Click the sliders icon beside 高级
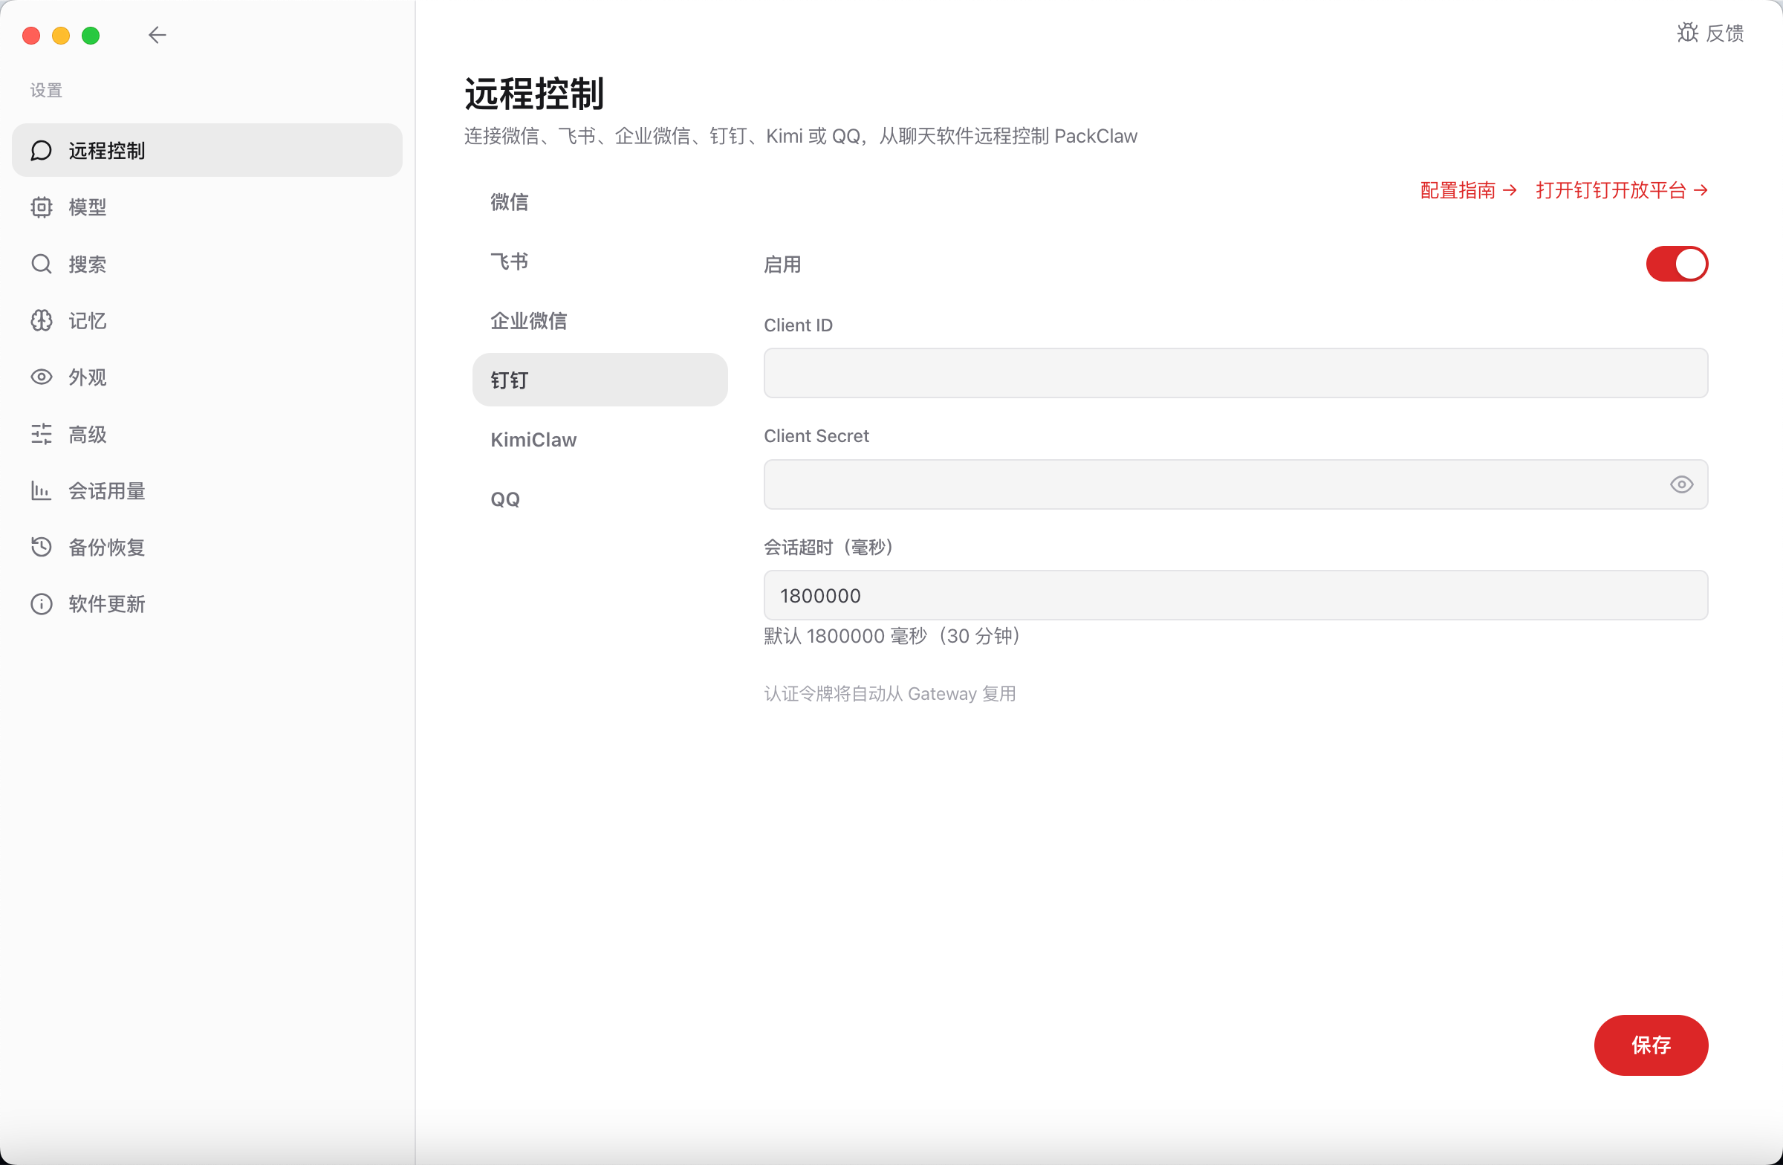 pyautogui.click(x=41, y=435)
